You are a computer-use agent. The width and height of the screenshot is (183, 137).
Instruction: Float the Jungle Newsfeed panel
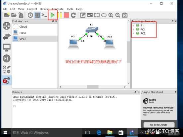point(175,92)
